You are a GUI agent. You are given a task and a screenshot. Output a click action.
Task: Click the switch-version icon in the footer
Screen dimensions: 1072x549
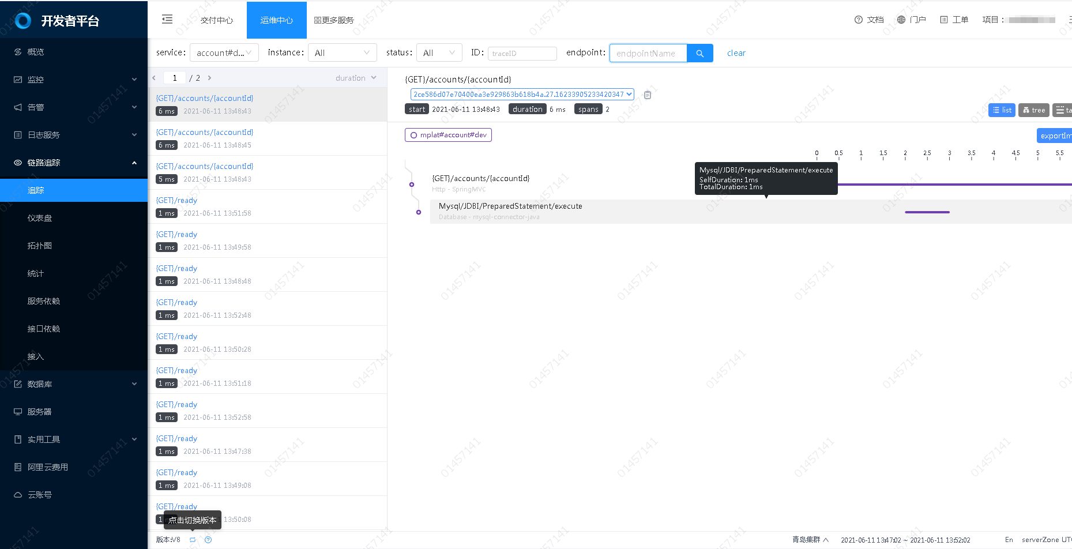pyautogui.click(x=193, y=540)
